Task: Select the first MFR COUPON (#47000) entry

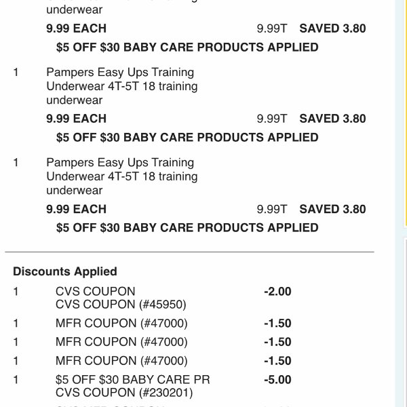Action: click(x=121, y=324)
